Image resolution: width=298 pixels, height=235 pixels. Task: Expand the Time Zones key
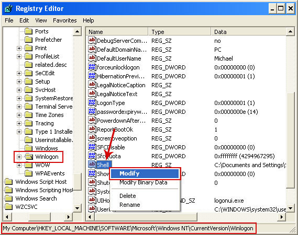[x=19, y=115]
